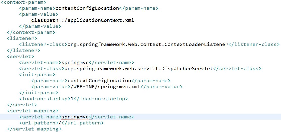
Task: Click springmvc in the highlighted servlet-mapping line
Action: [x=75, y=117]
